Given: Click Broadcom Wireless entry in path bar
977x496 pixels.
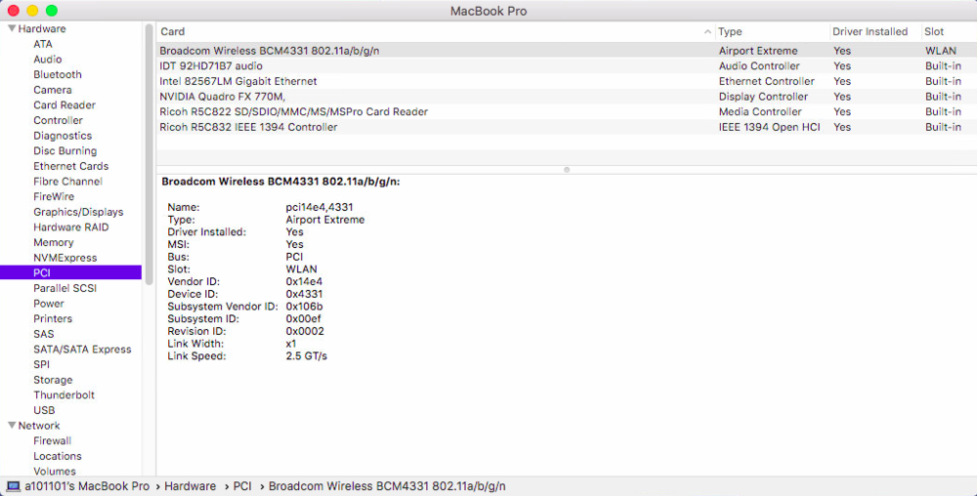Looking at the screenshot, I should (x=387, y=486).
